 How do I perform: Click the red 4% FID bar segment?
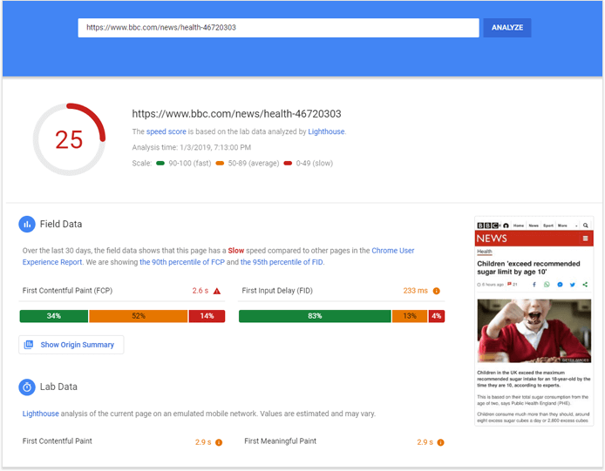[437, 316]
